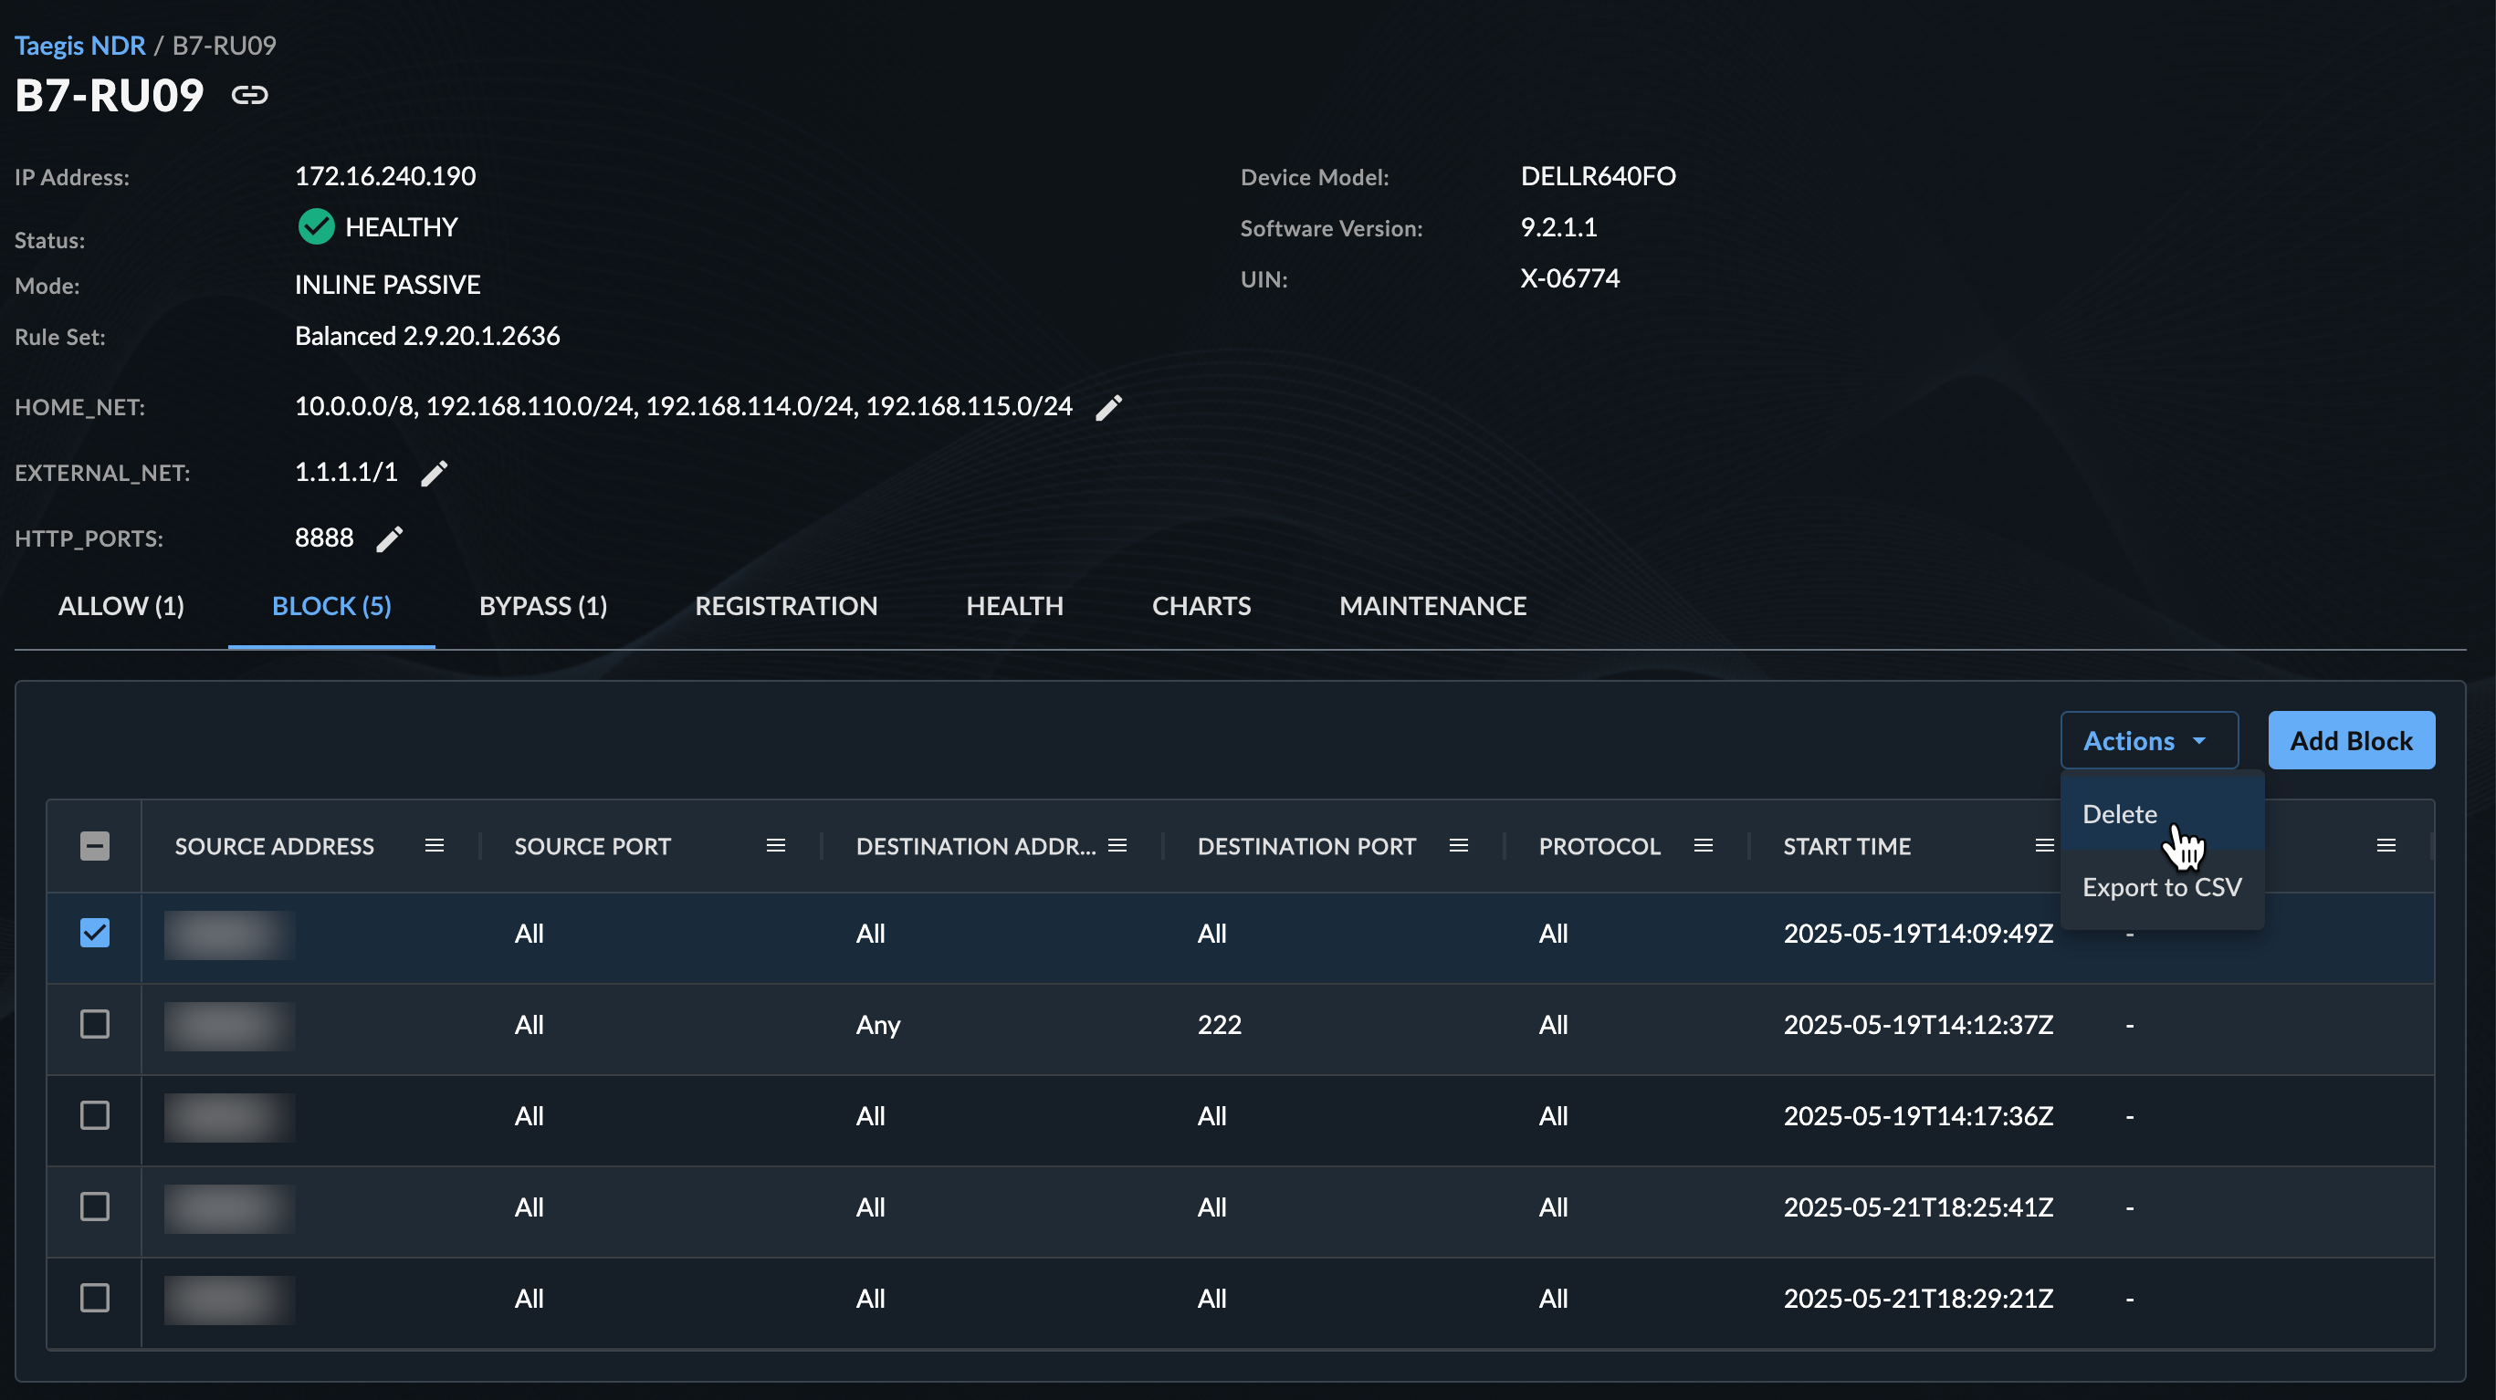Sort by DESTINATION ADDR... column header
Viewport: 2496px width, 1400px height.
tap(976, 846)
